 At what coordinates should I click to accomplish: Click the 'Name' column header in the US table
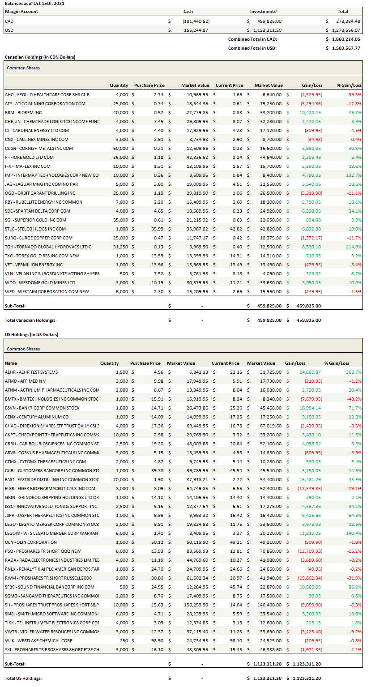11,363
